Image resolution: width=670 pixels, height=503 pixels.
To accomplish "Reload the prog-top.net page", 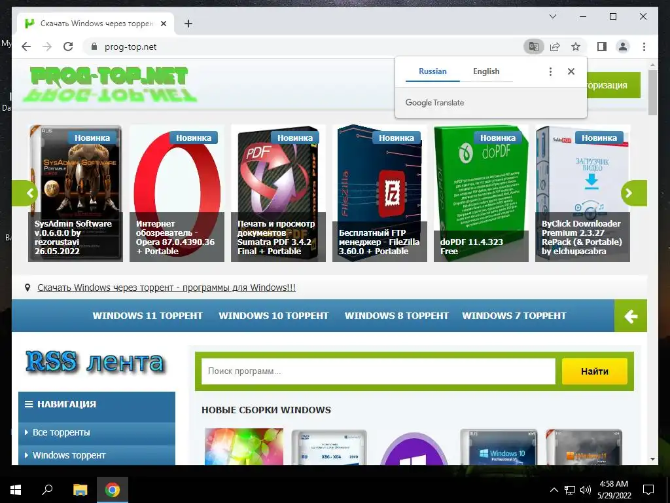I will (x=68, y=47).
